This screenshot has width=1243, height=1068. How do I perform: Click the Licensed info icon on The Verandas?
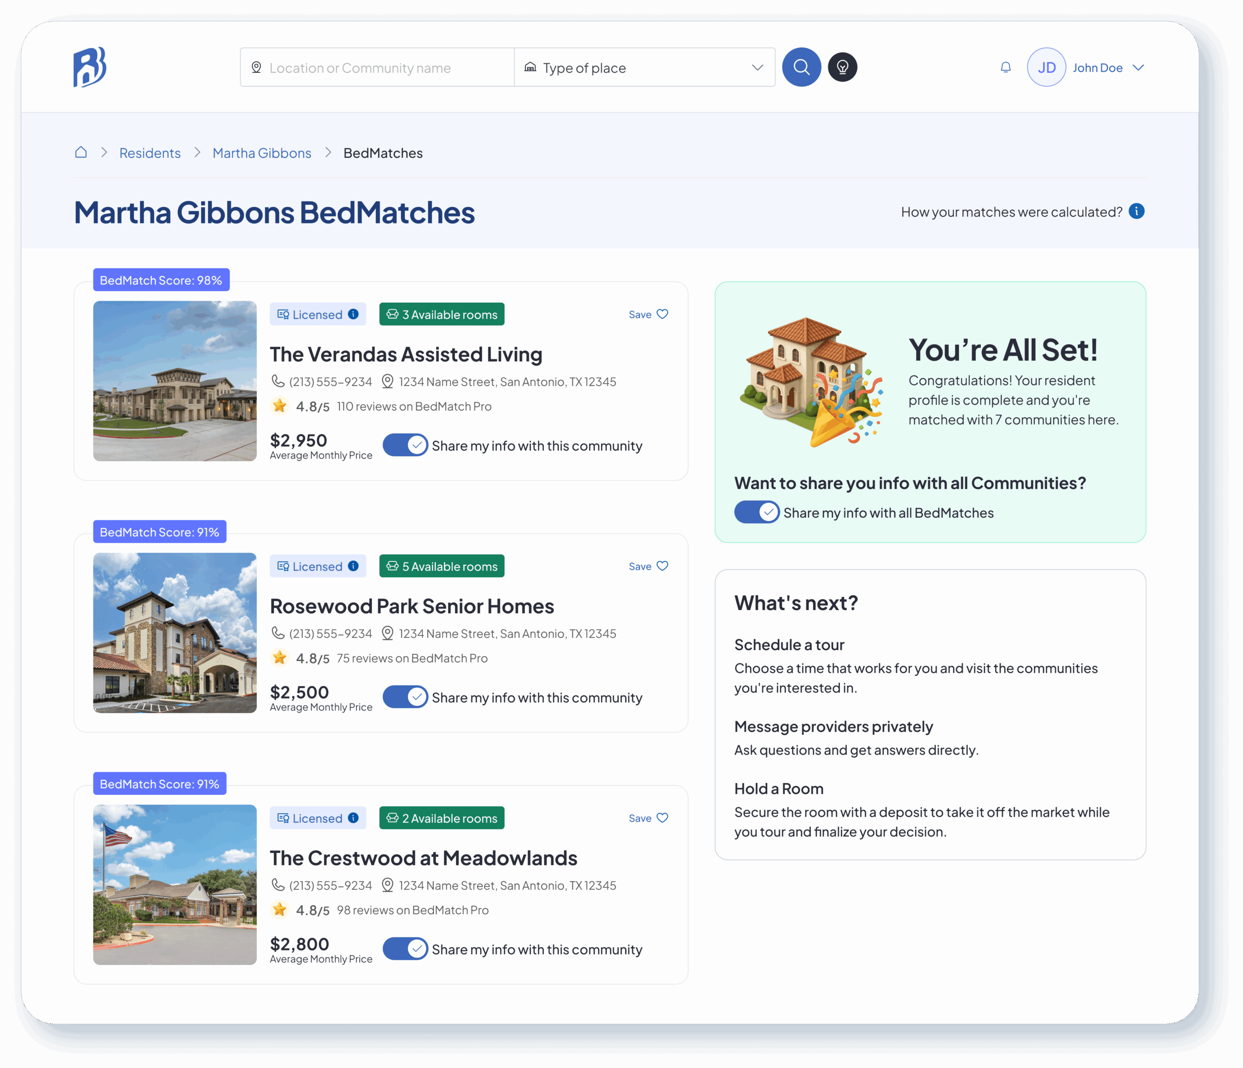click(x=353, y=314)
